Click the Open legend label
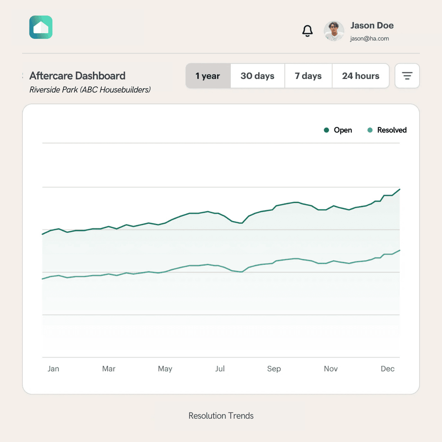Screen dimensions: 442x442 click(343, 130)
